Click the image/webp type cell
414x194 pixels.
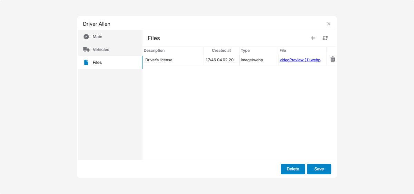(252, 60)
